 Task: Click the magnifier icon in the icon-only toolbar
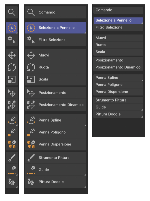(x=12, y=12)
